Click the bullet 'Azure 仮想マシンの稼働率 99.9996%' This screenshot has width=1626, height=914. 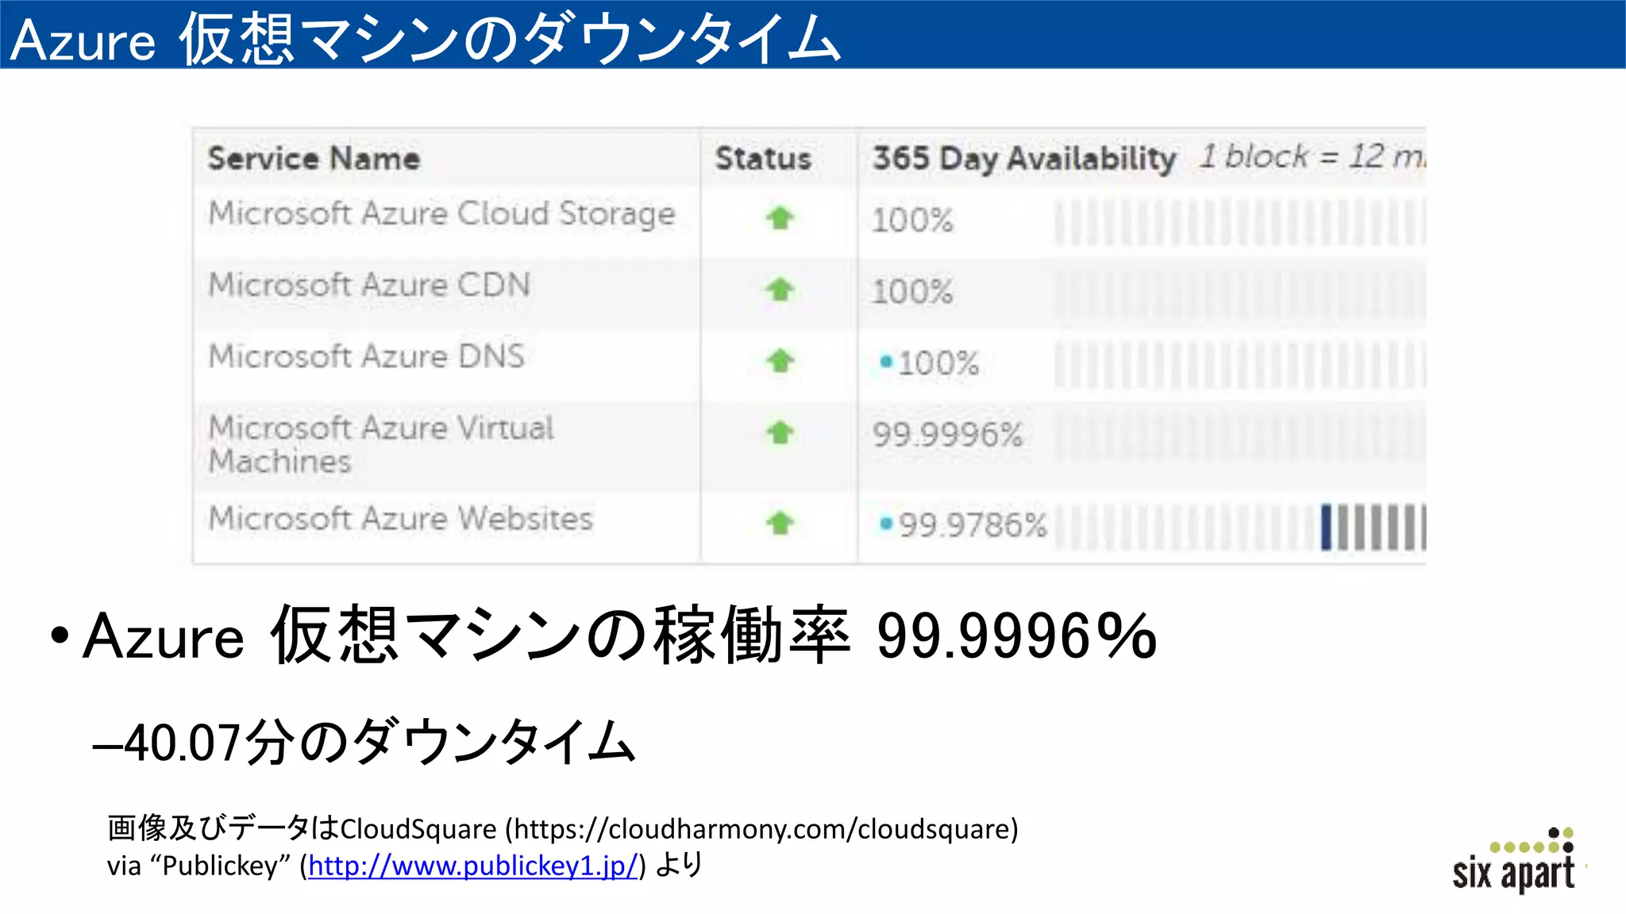[x=619, y=635]
